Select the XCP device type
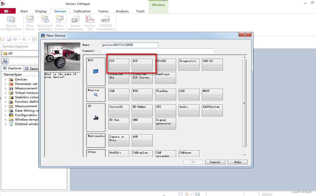Viewport: 316px width, 196px height. [x=142, y=64]
